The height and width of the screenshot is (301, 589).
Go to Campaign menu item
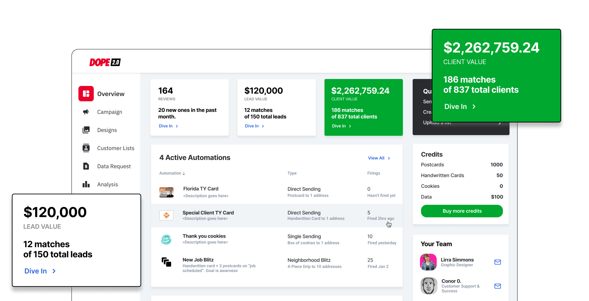pos(110,112)
